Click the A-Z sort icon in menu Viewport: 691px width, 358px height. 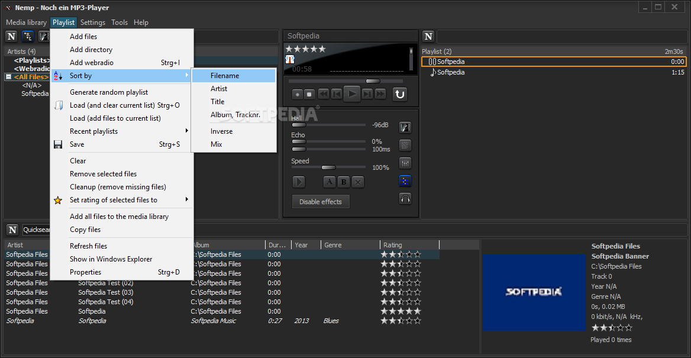(x=58, y=76)
